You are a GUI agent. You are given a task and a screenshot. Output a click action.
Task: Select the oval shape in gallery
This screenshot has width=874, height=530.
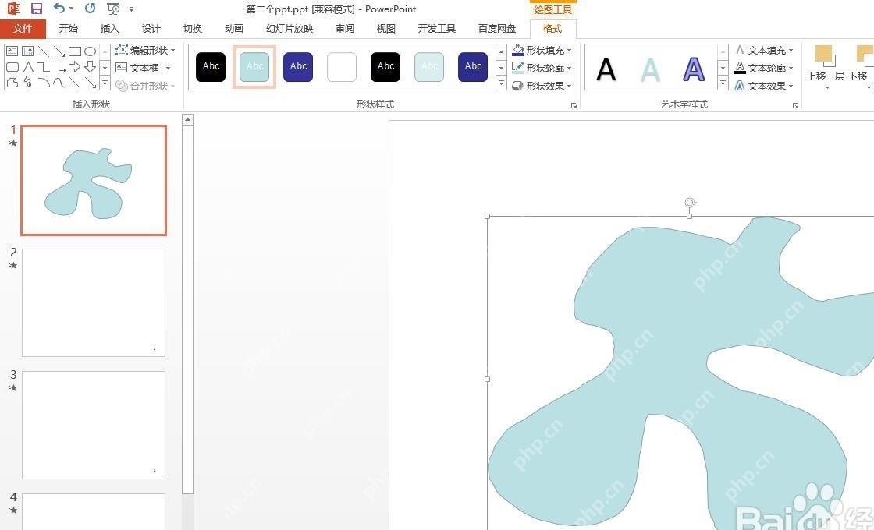(91, 51)
